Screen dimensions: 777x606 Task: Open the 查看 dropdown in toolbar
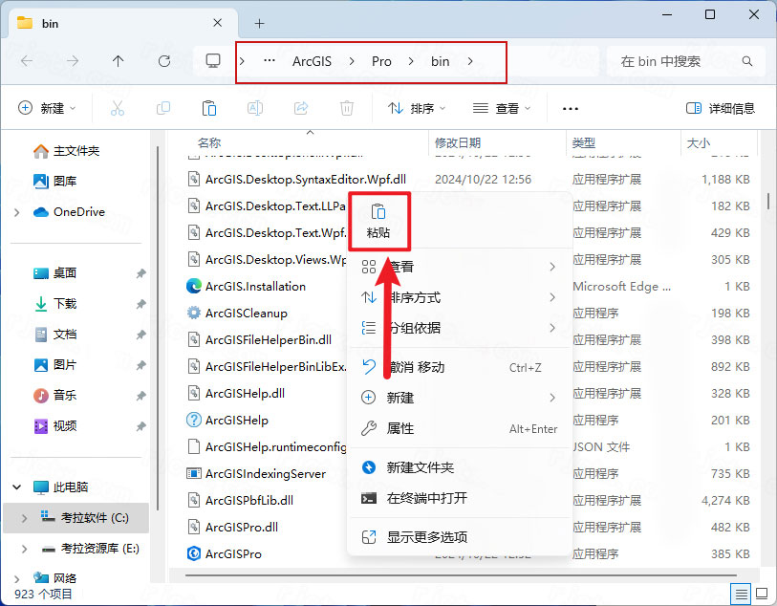click(x=502, y=108)
